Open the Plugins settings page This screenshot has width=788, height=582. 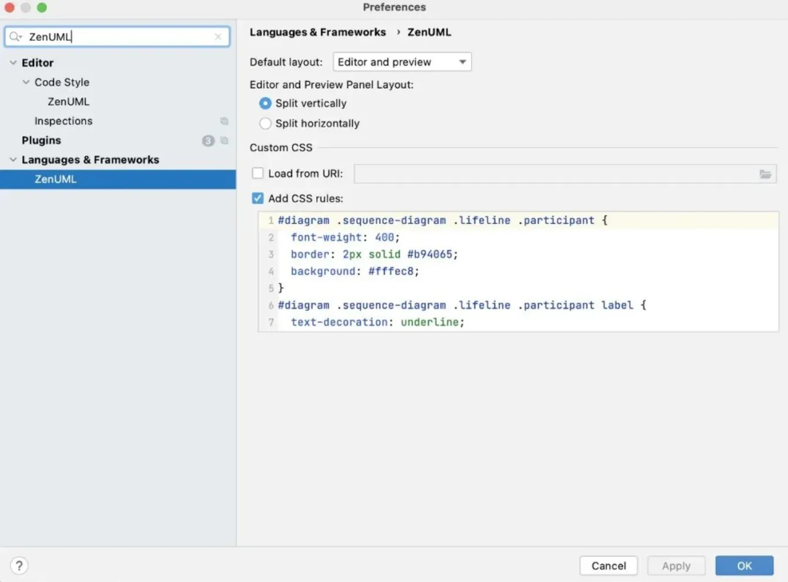pyautogui.click(x=41, y=141)
